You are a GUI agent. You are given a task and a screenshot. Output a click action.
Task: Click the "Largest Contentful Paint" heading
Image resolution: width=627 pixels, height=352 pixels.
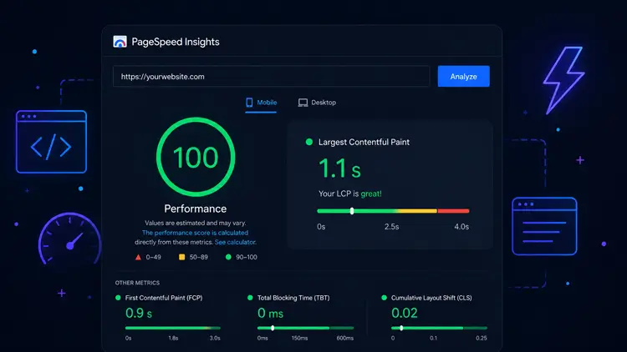(364, 142)
